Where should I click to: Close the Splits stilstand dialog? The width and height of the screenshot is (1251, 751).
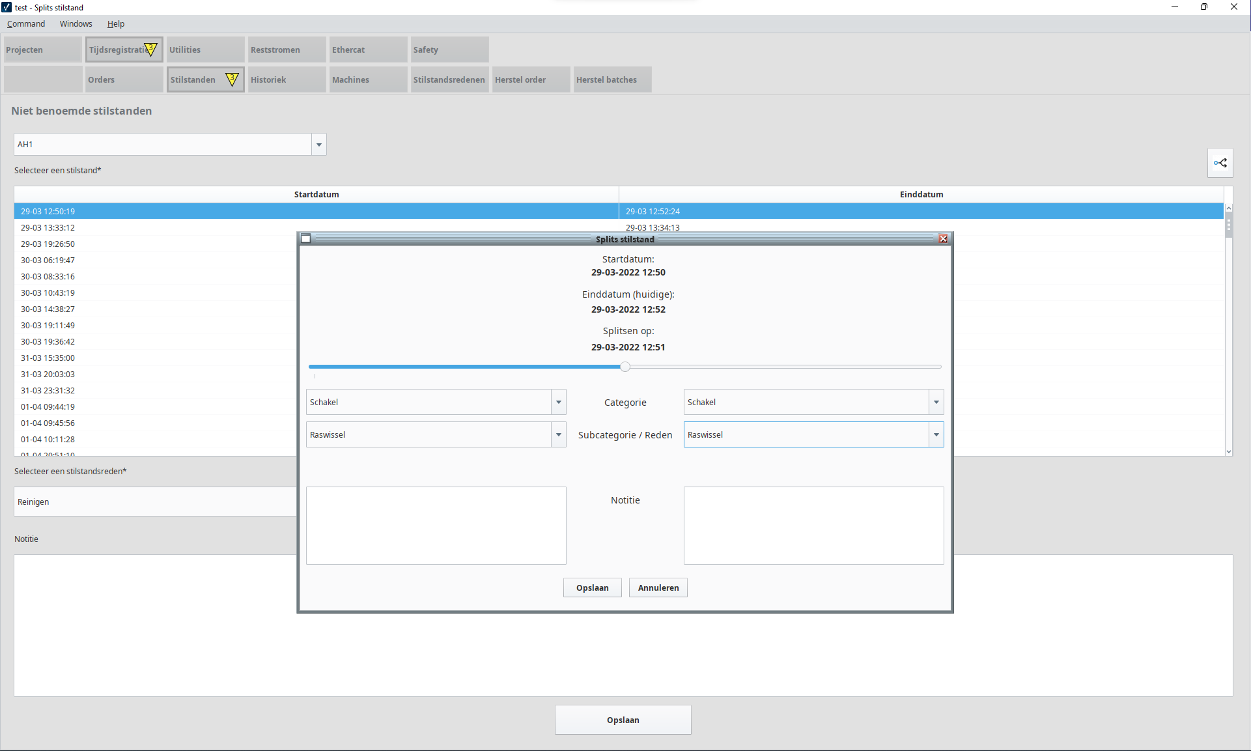pos(943,239)
